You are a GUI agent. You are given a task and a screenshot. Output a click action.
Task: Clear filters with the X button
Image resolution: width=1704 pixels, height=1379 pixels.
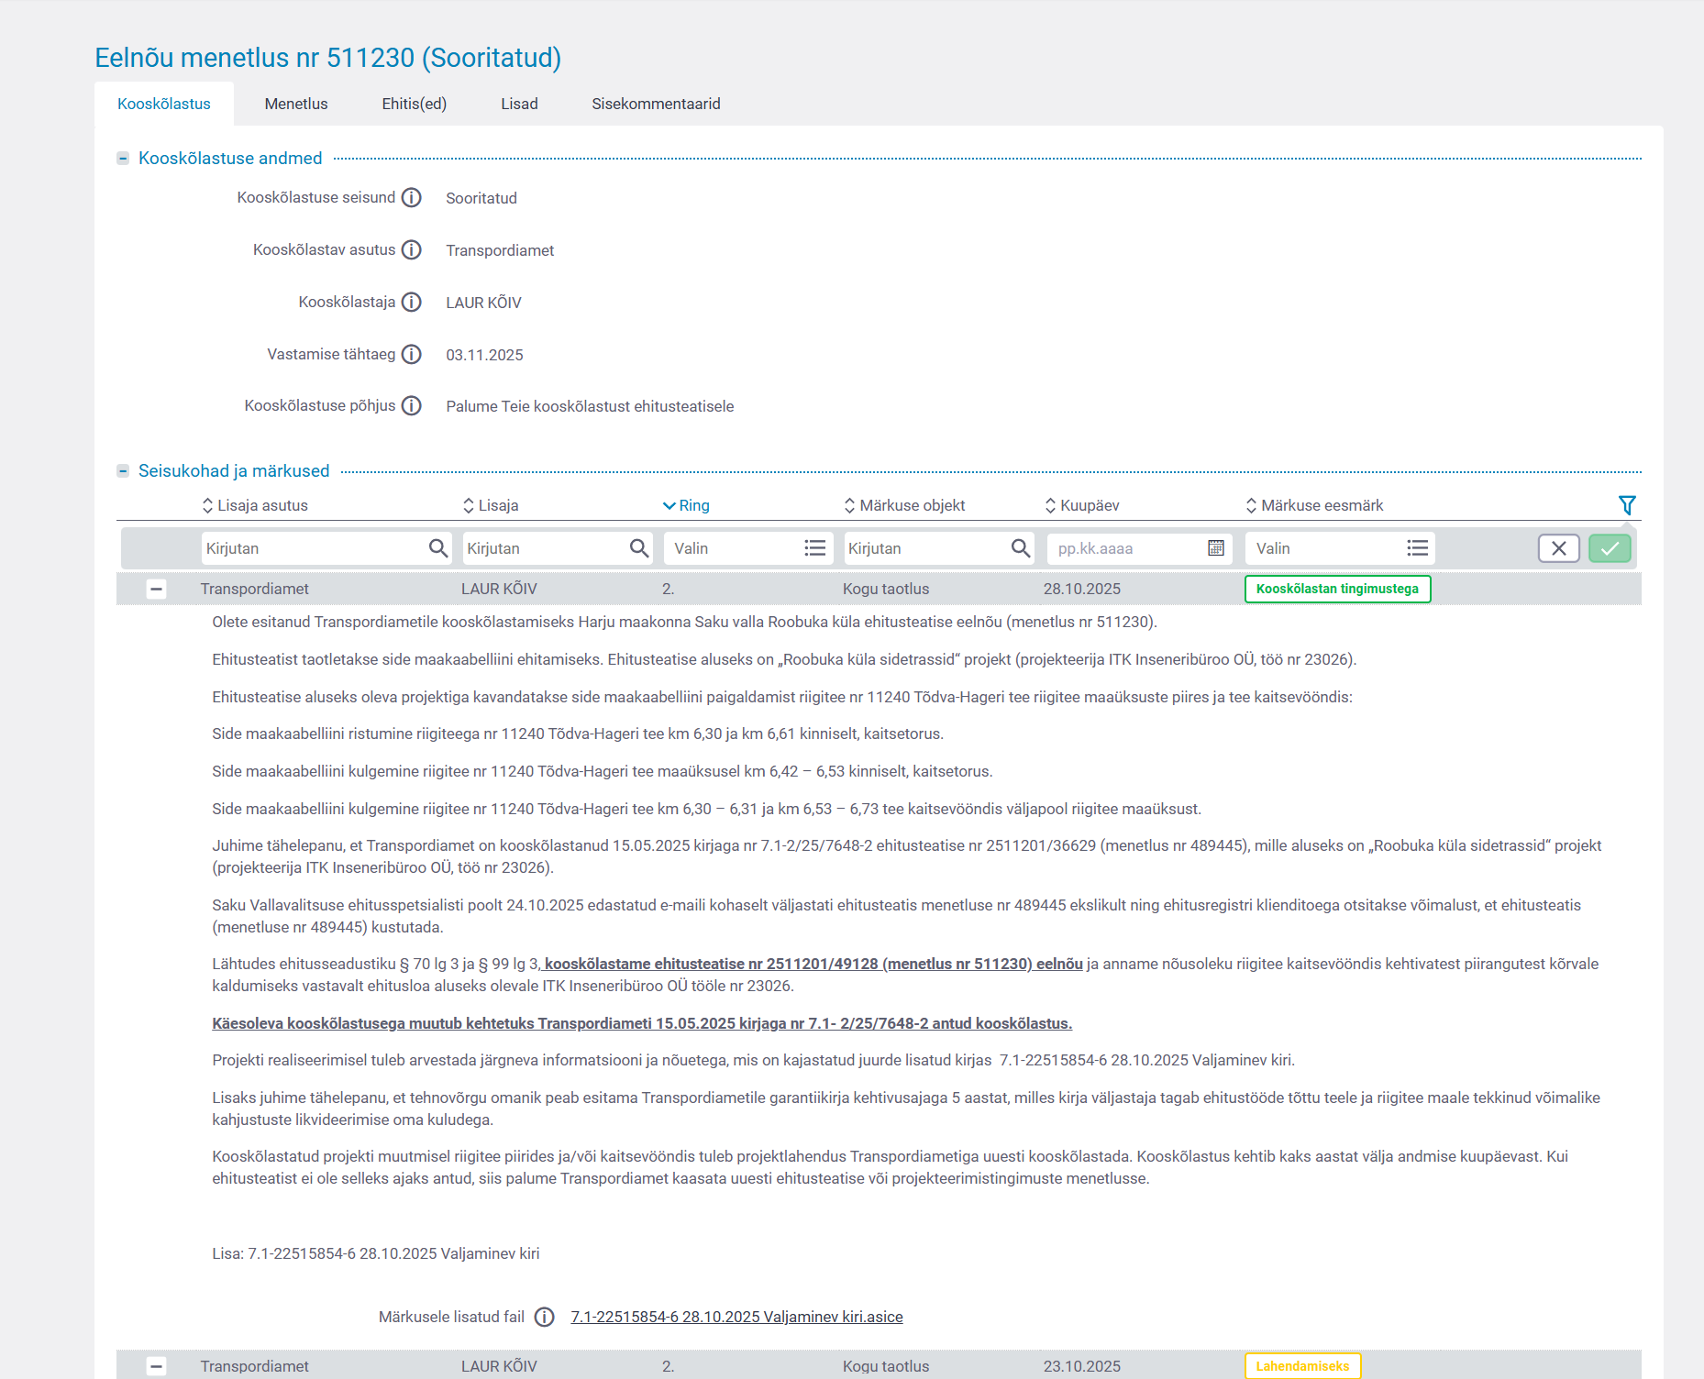click(1558, 548)
